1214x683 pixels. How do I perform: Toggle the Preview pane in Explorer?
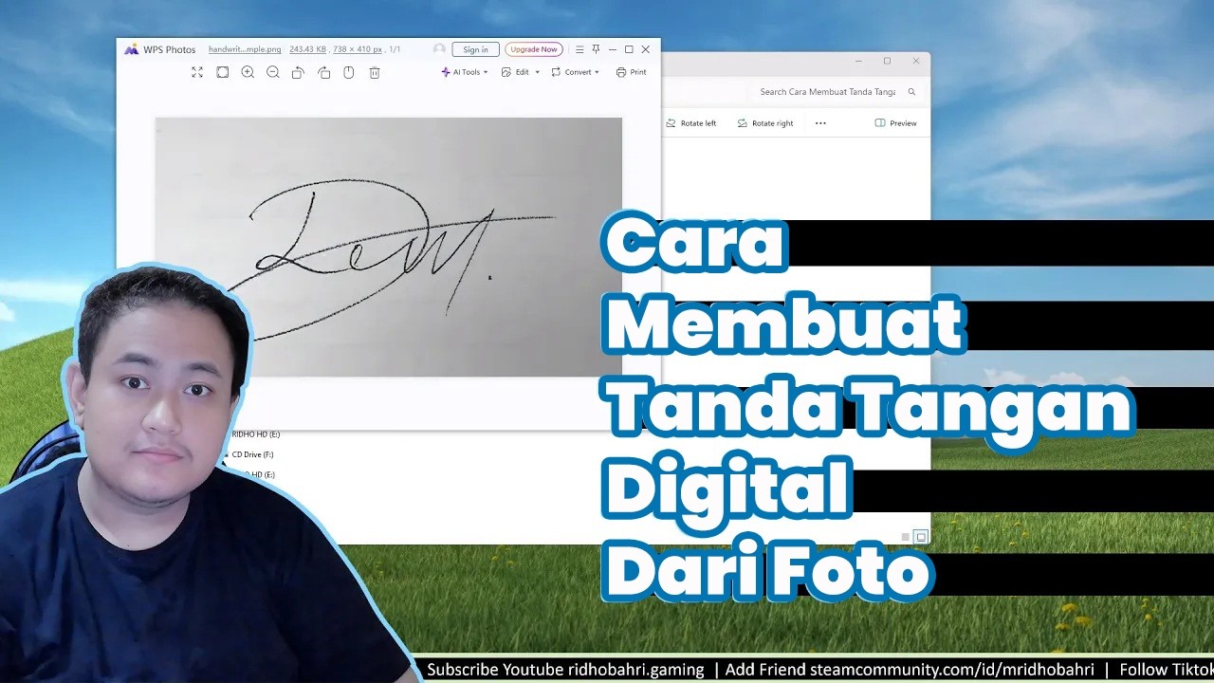(895, 123)
